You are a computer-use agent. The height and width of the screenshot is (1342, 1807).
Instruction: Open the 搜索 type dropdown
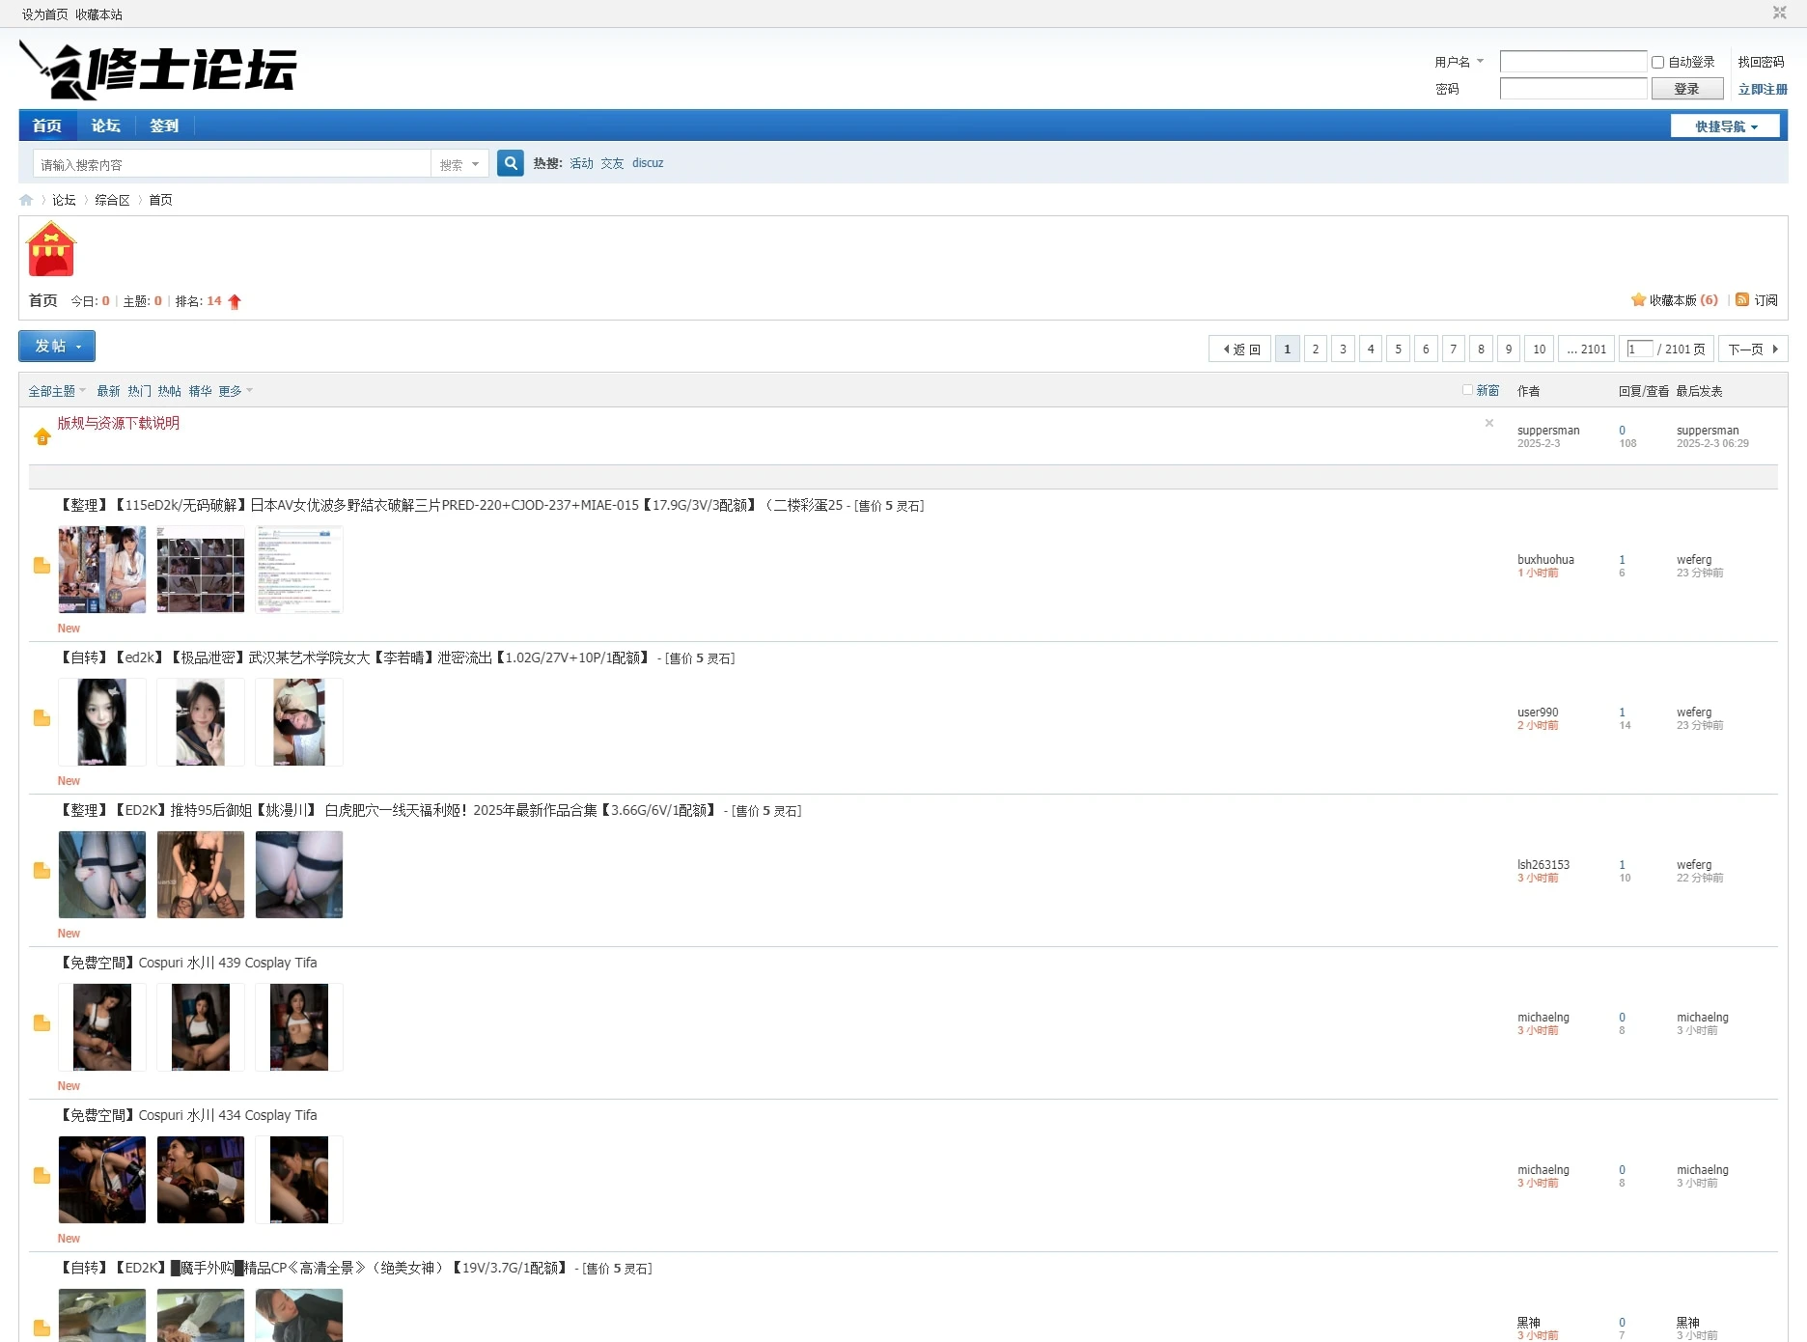pos(459,164)
